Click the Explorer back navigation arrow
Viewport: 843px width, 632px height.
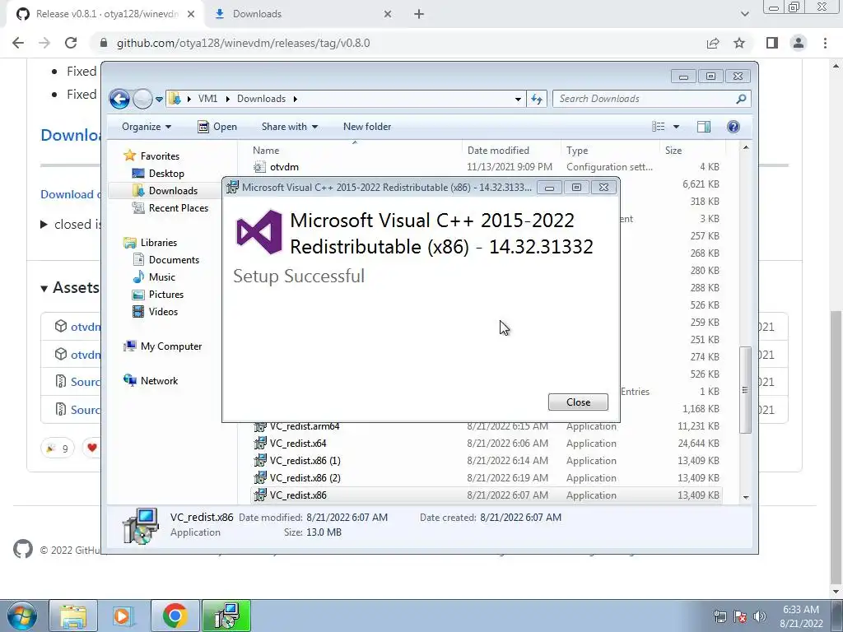click(x=119, y=99)
